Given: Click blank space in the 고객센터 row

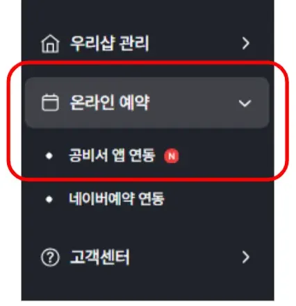Looking at the screenshot, I should pos(186,257).
